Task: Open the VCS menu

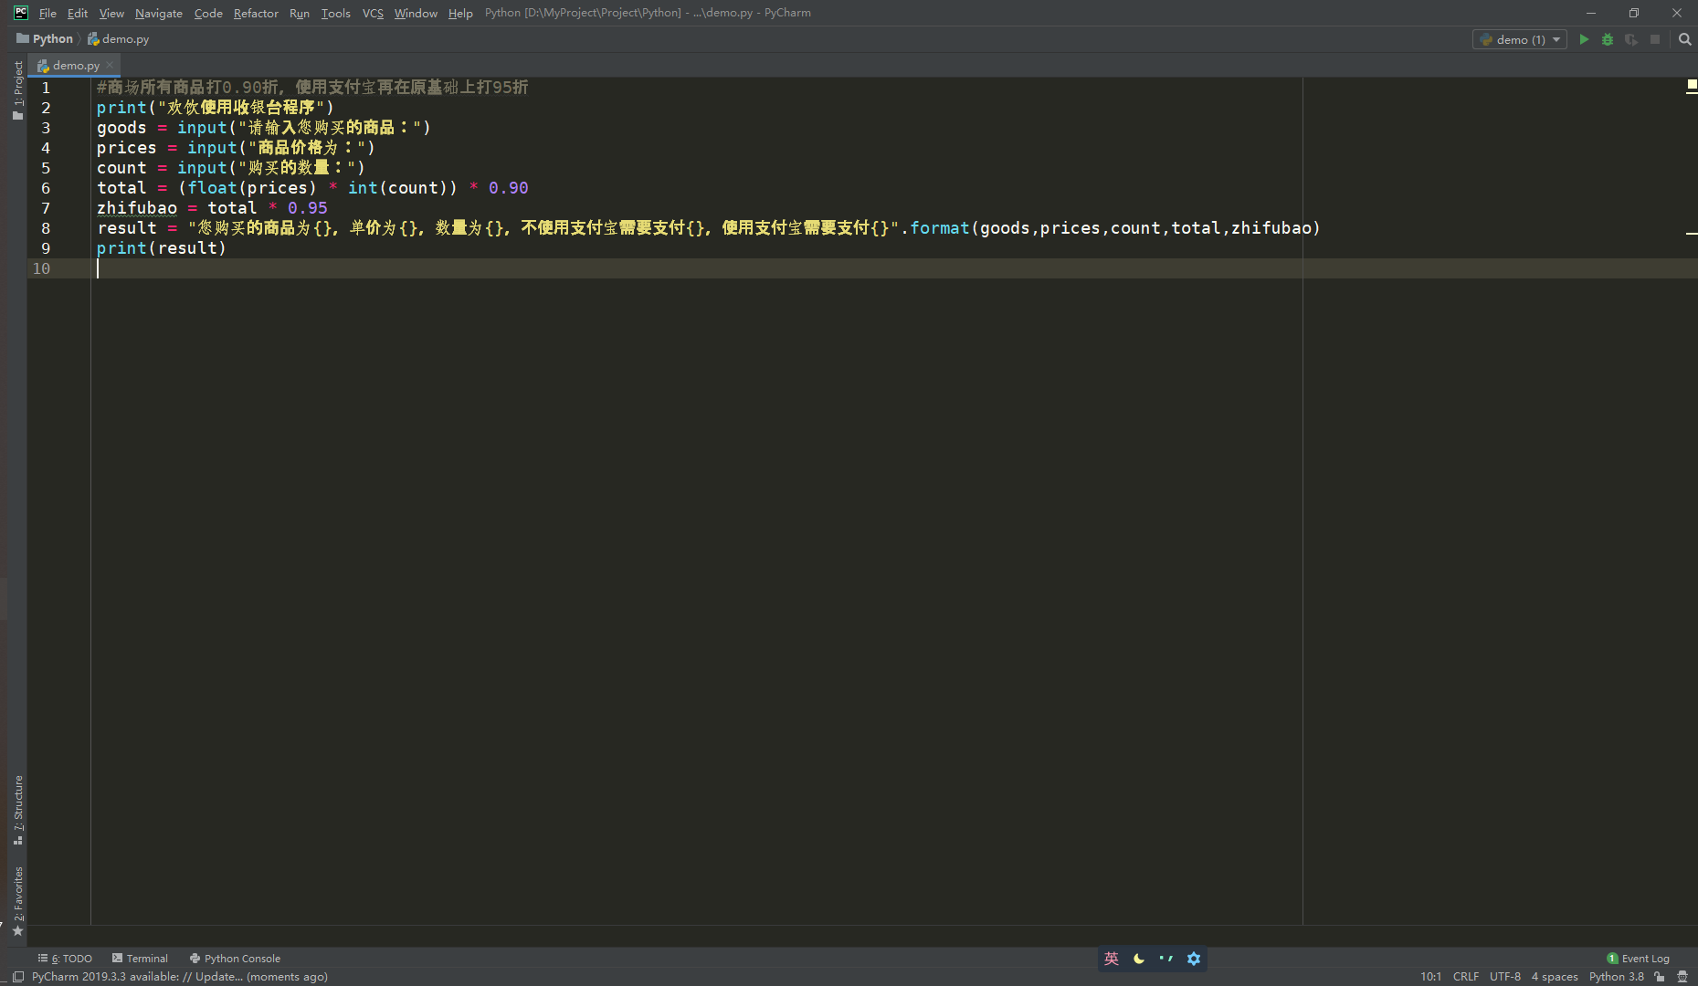Action: click(373, 13)
